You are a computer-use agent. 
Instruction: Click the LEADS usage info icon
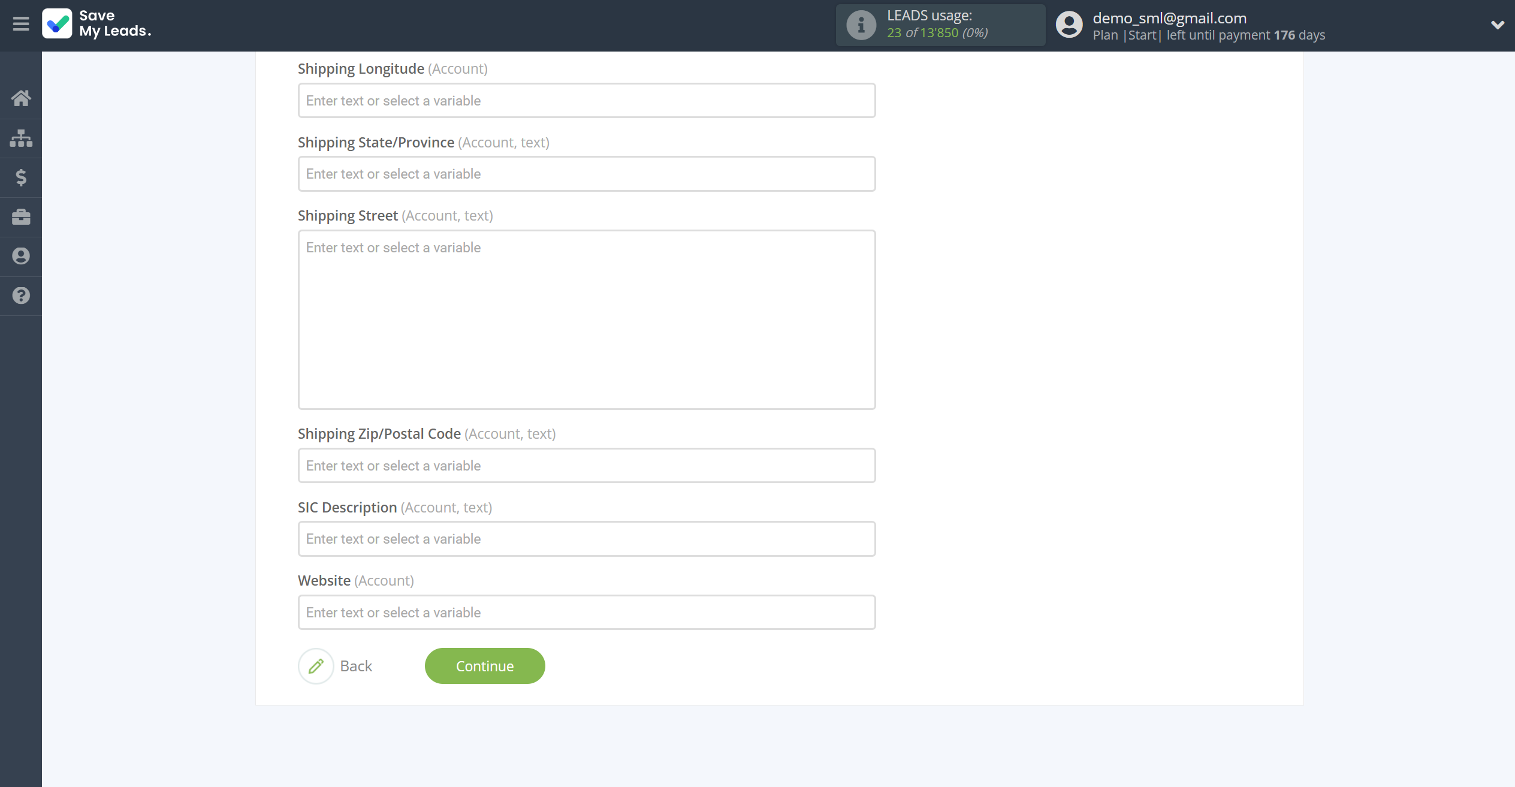[861, 25]
